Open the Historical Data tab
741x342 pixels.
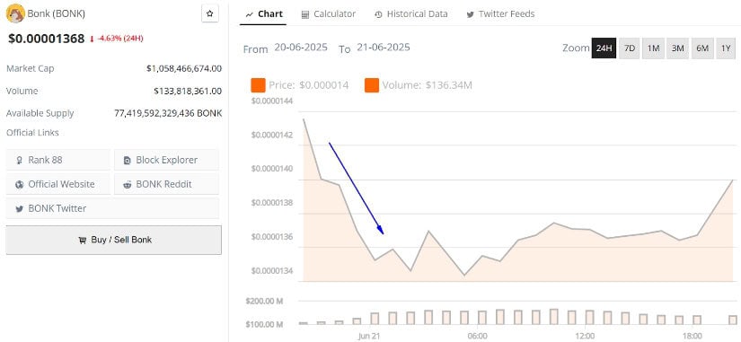tap(410, 14)
